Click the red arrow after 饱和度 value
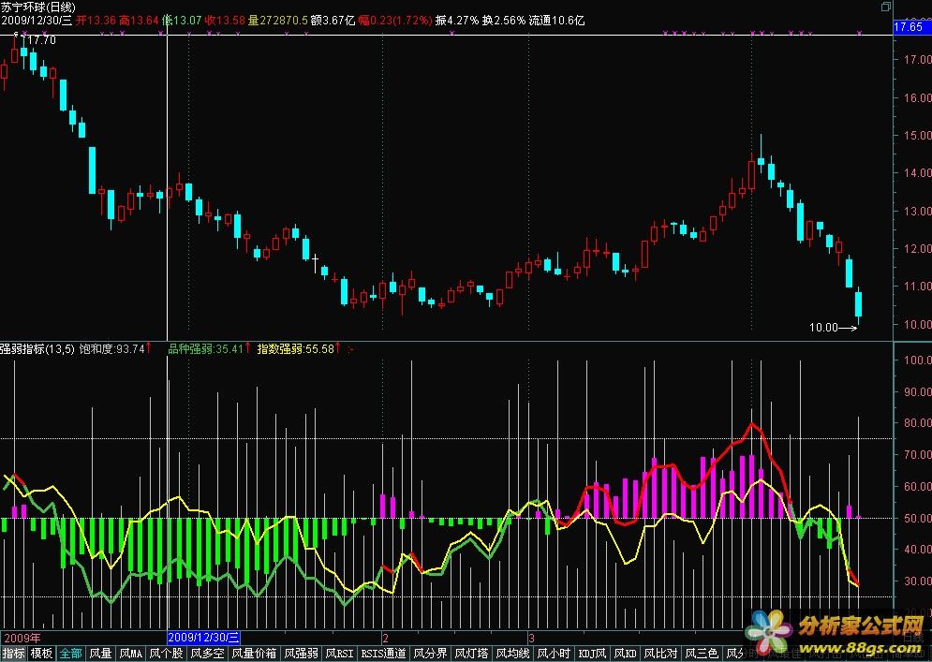This screenshot has width=932, height=662. [x=150, y=349]
